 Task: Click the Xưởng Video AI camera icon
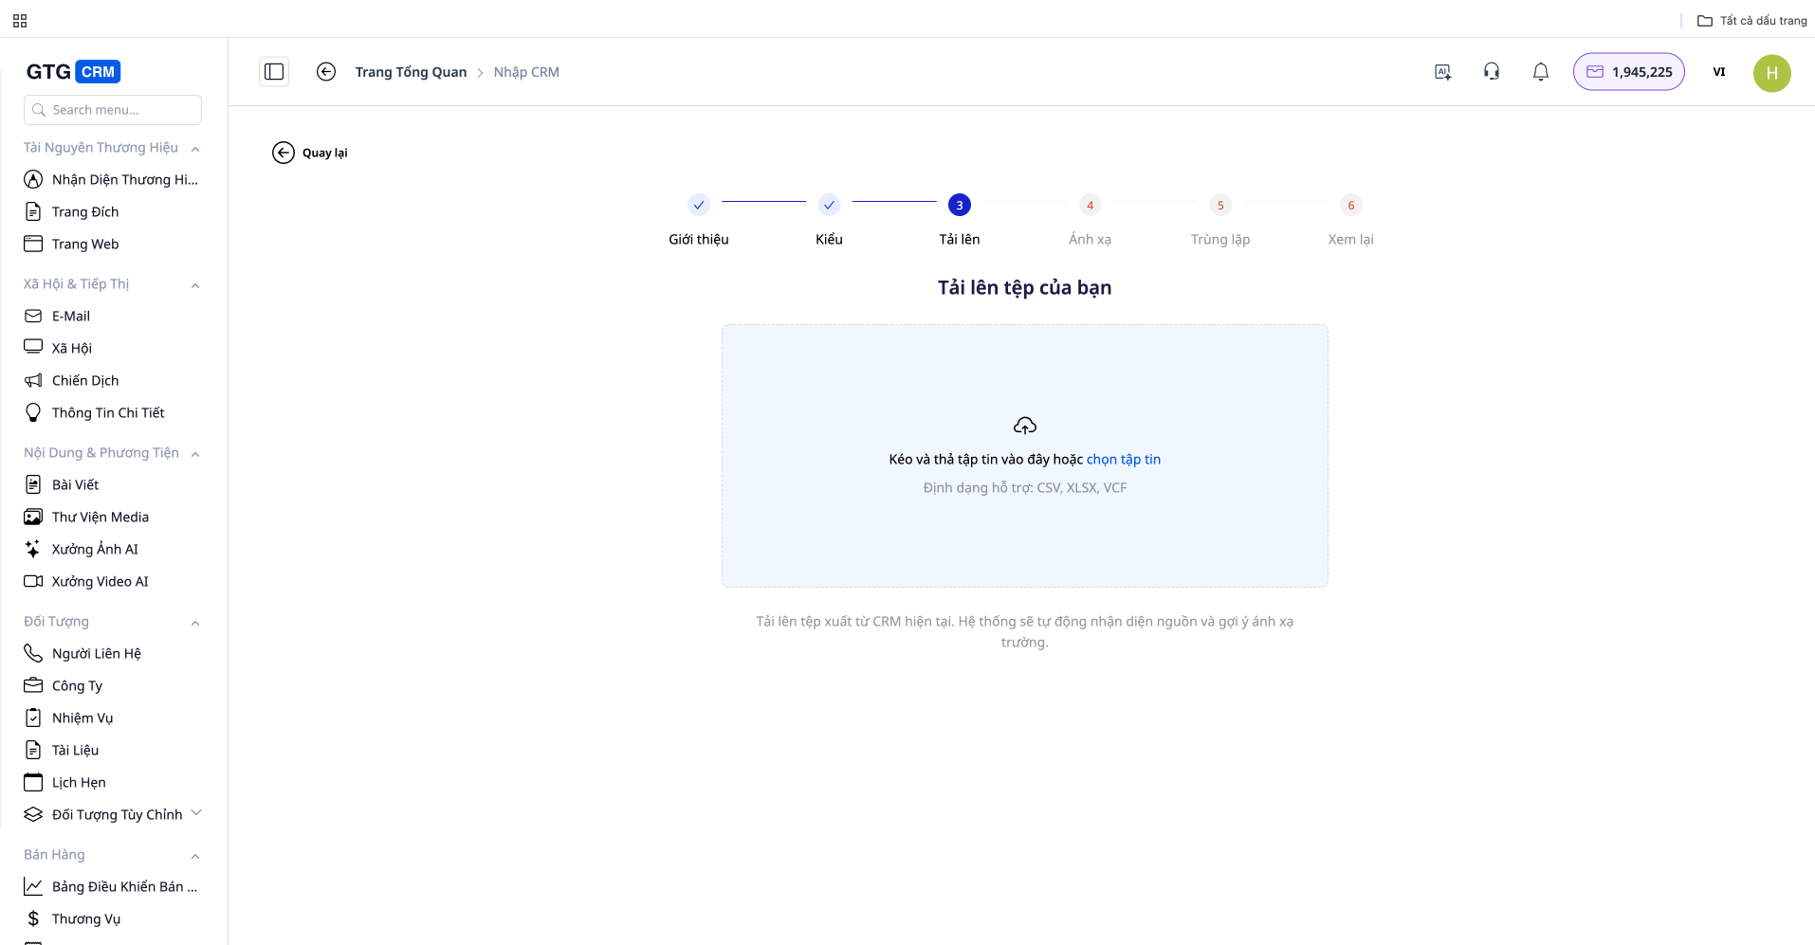click(x=33, y=581)
